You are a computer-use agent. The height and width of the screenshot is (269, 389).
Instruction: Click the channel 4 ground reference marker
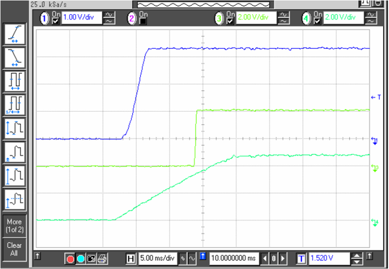pos(375,223)
